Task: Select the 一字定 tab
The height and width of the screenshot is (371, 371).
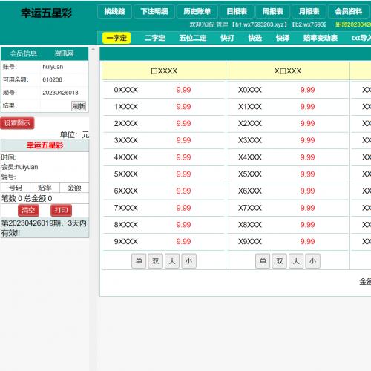Action: tap(116, 38)
